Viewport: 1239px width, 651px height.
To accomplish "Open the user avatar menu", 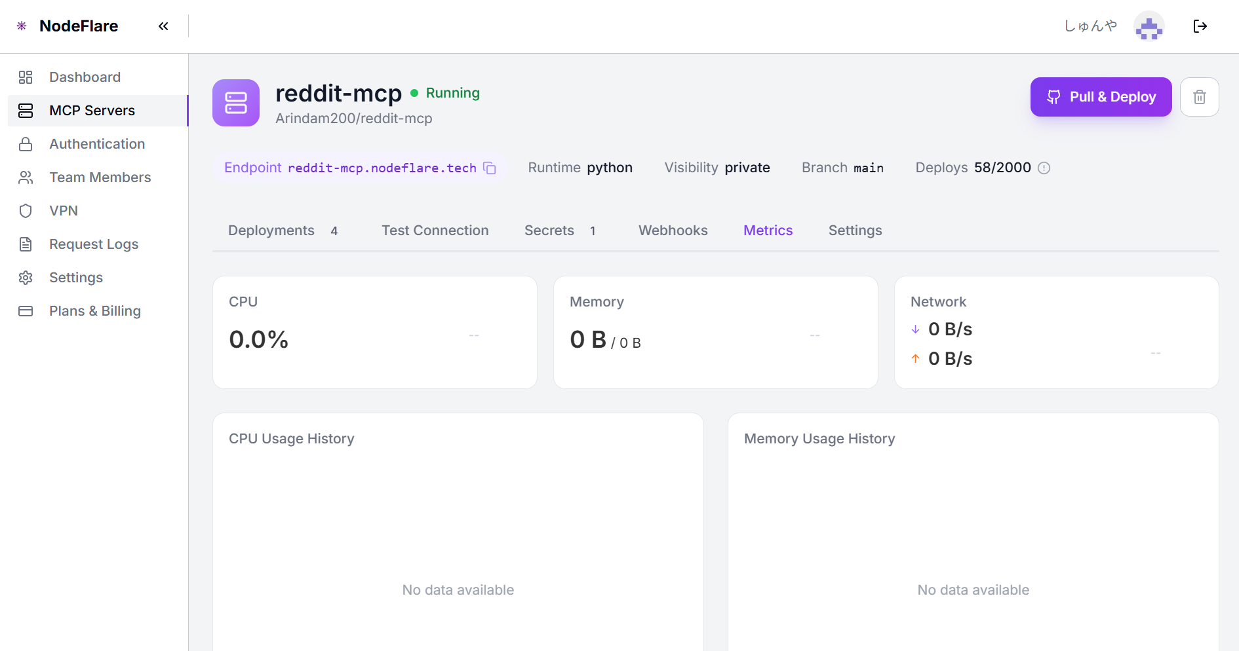I will (1149, 26).
